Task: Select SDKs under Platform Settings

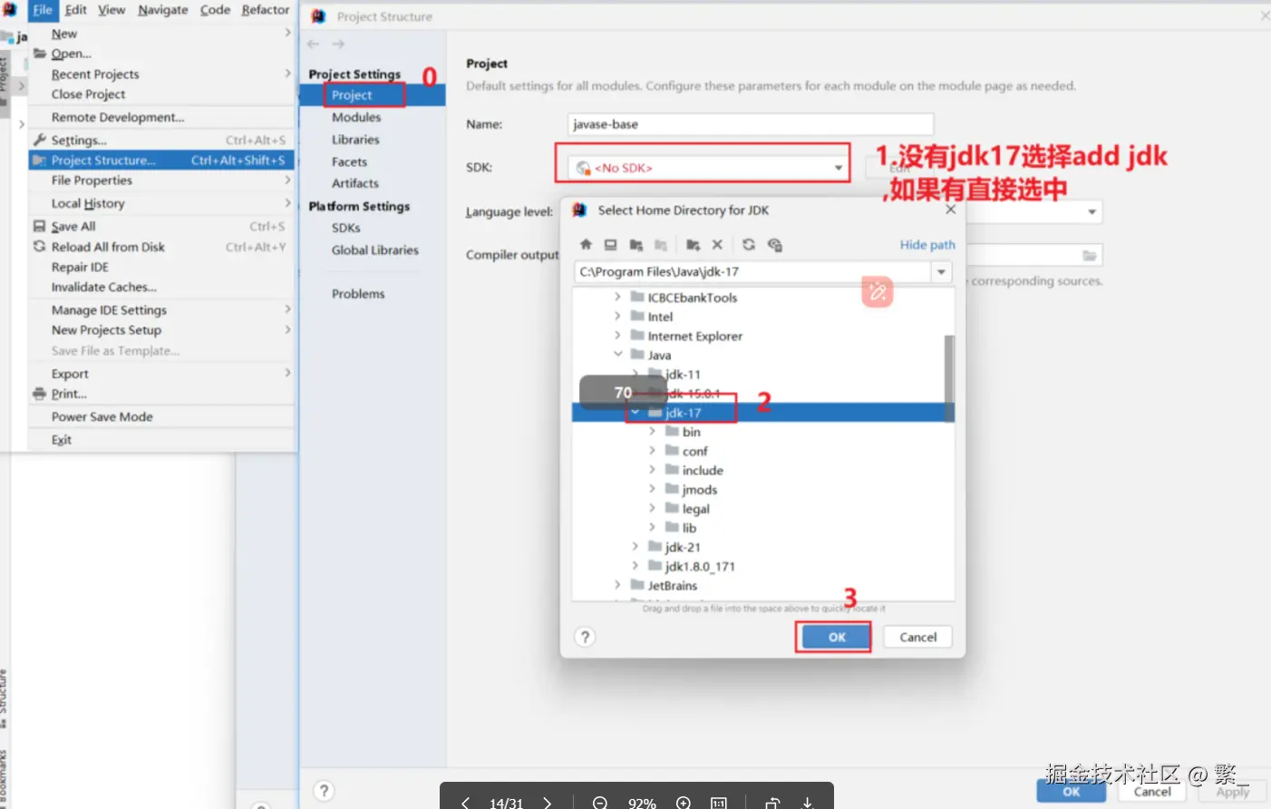Action: click(x=345, y=228)
